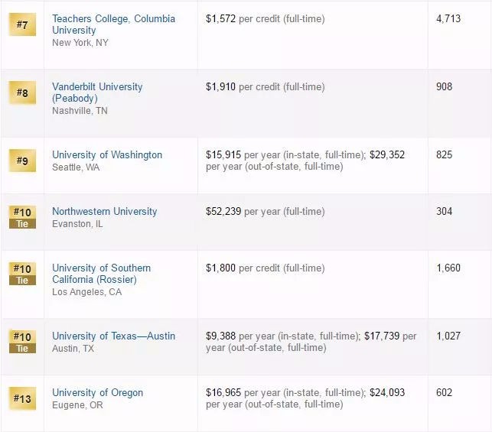Screen dimensions: 492x432
Task: Click the $1,572 per credit tuition cell
Action: click(265, 18)
